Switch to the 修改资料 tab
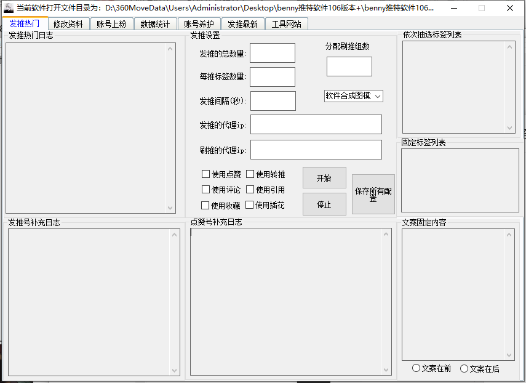 pyautogui.click(x=68, y=24)
